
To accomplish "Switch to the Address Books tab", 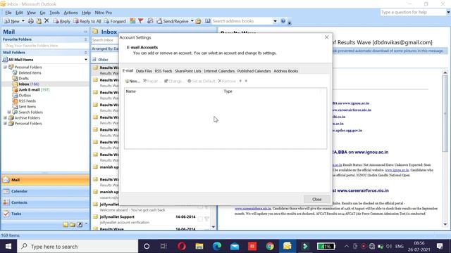I will coord(285,71).
